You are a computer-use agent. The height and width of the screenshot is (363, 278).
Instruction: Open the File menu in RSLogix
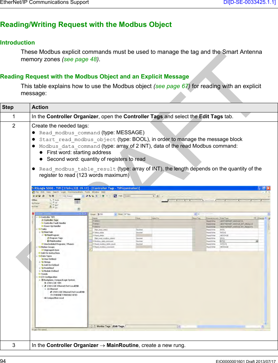37,192
